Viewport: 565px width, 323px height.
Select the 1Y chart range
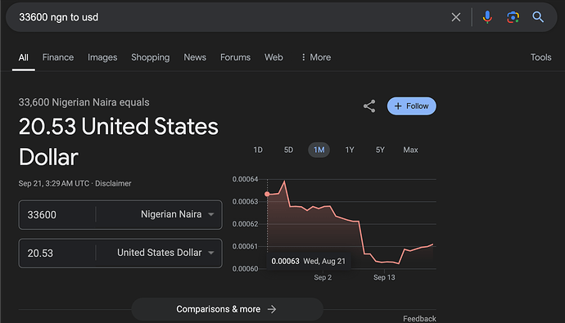pyautogui.click(x=350, y=150)
